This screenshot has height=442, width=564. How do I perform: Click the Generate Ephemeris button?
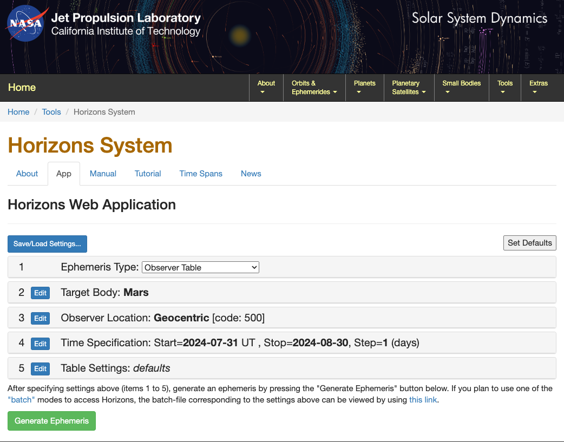coord(51,421)
